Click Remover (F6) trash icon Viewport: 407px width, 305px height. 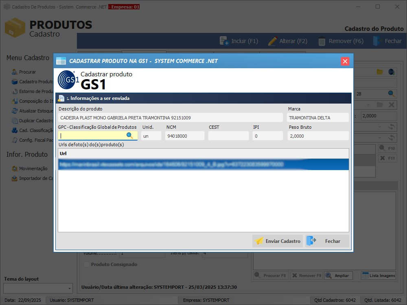tap(322, 41)
